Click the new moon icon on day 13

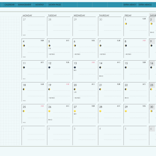click(75, 67)
